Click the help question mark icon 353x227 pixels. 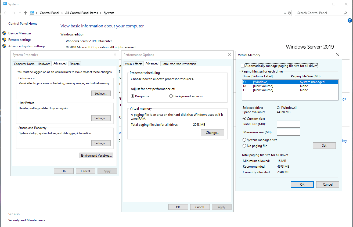350,20
